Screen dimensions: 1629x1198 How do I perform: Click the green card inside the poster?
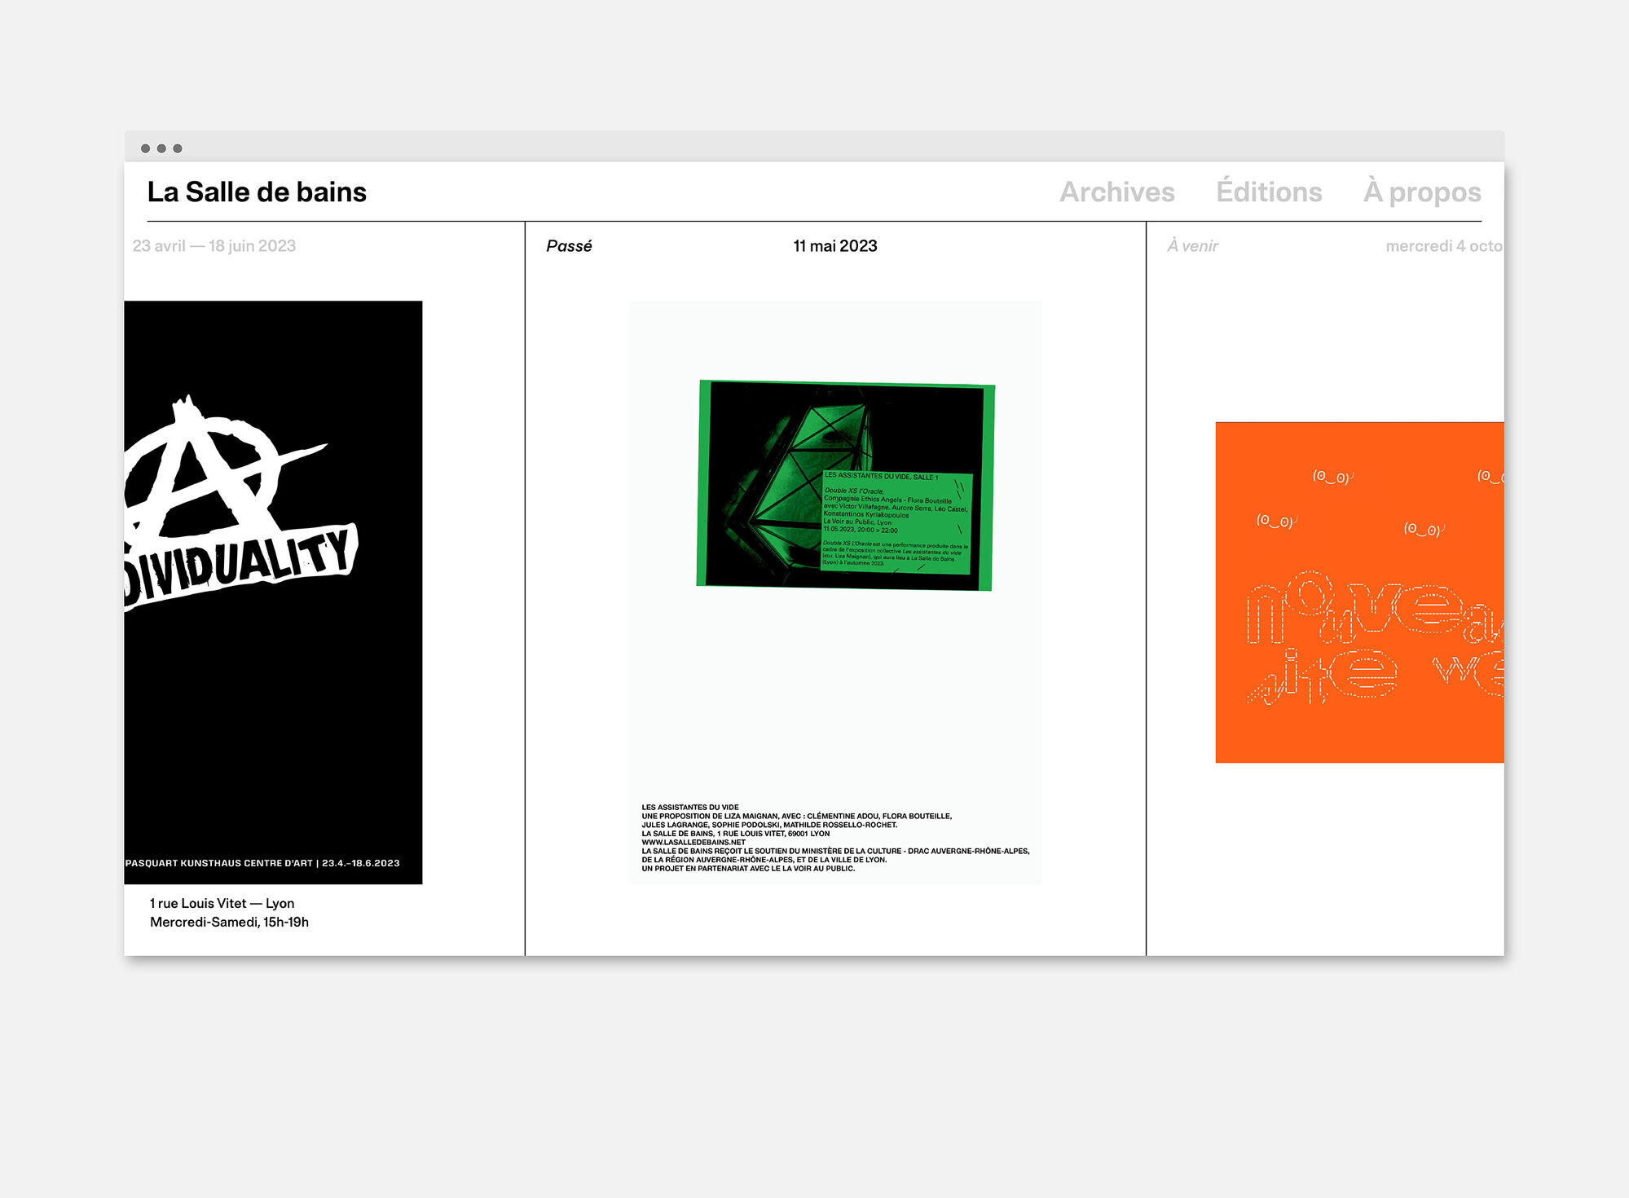[896, 522]
